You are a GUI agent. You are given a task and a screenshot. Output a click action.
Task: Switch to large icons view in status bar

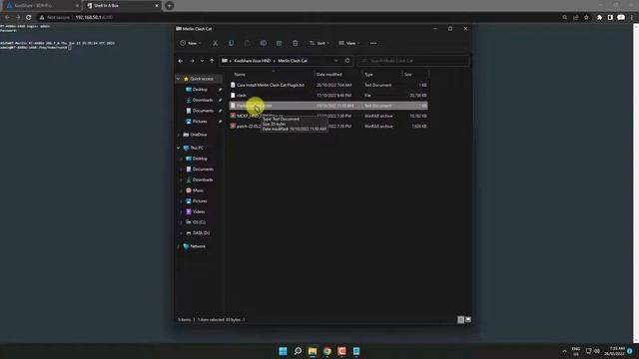point(468,320)
